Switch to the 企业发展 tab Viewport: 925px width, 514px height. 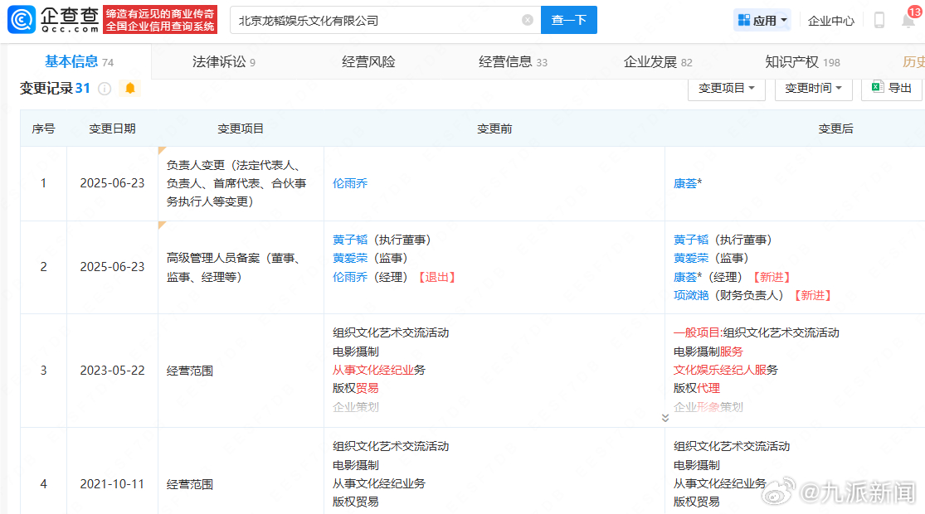coord(658,62)
